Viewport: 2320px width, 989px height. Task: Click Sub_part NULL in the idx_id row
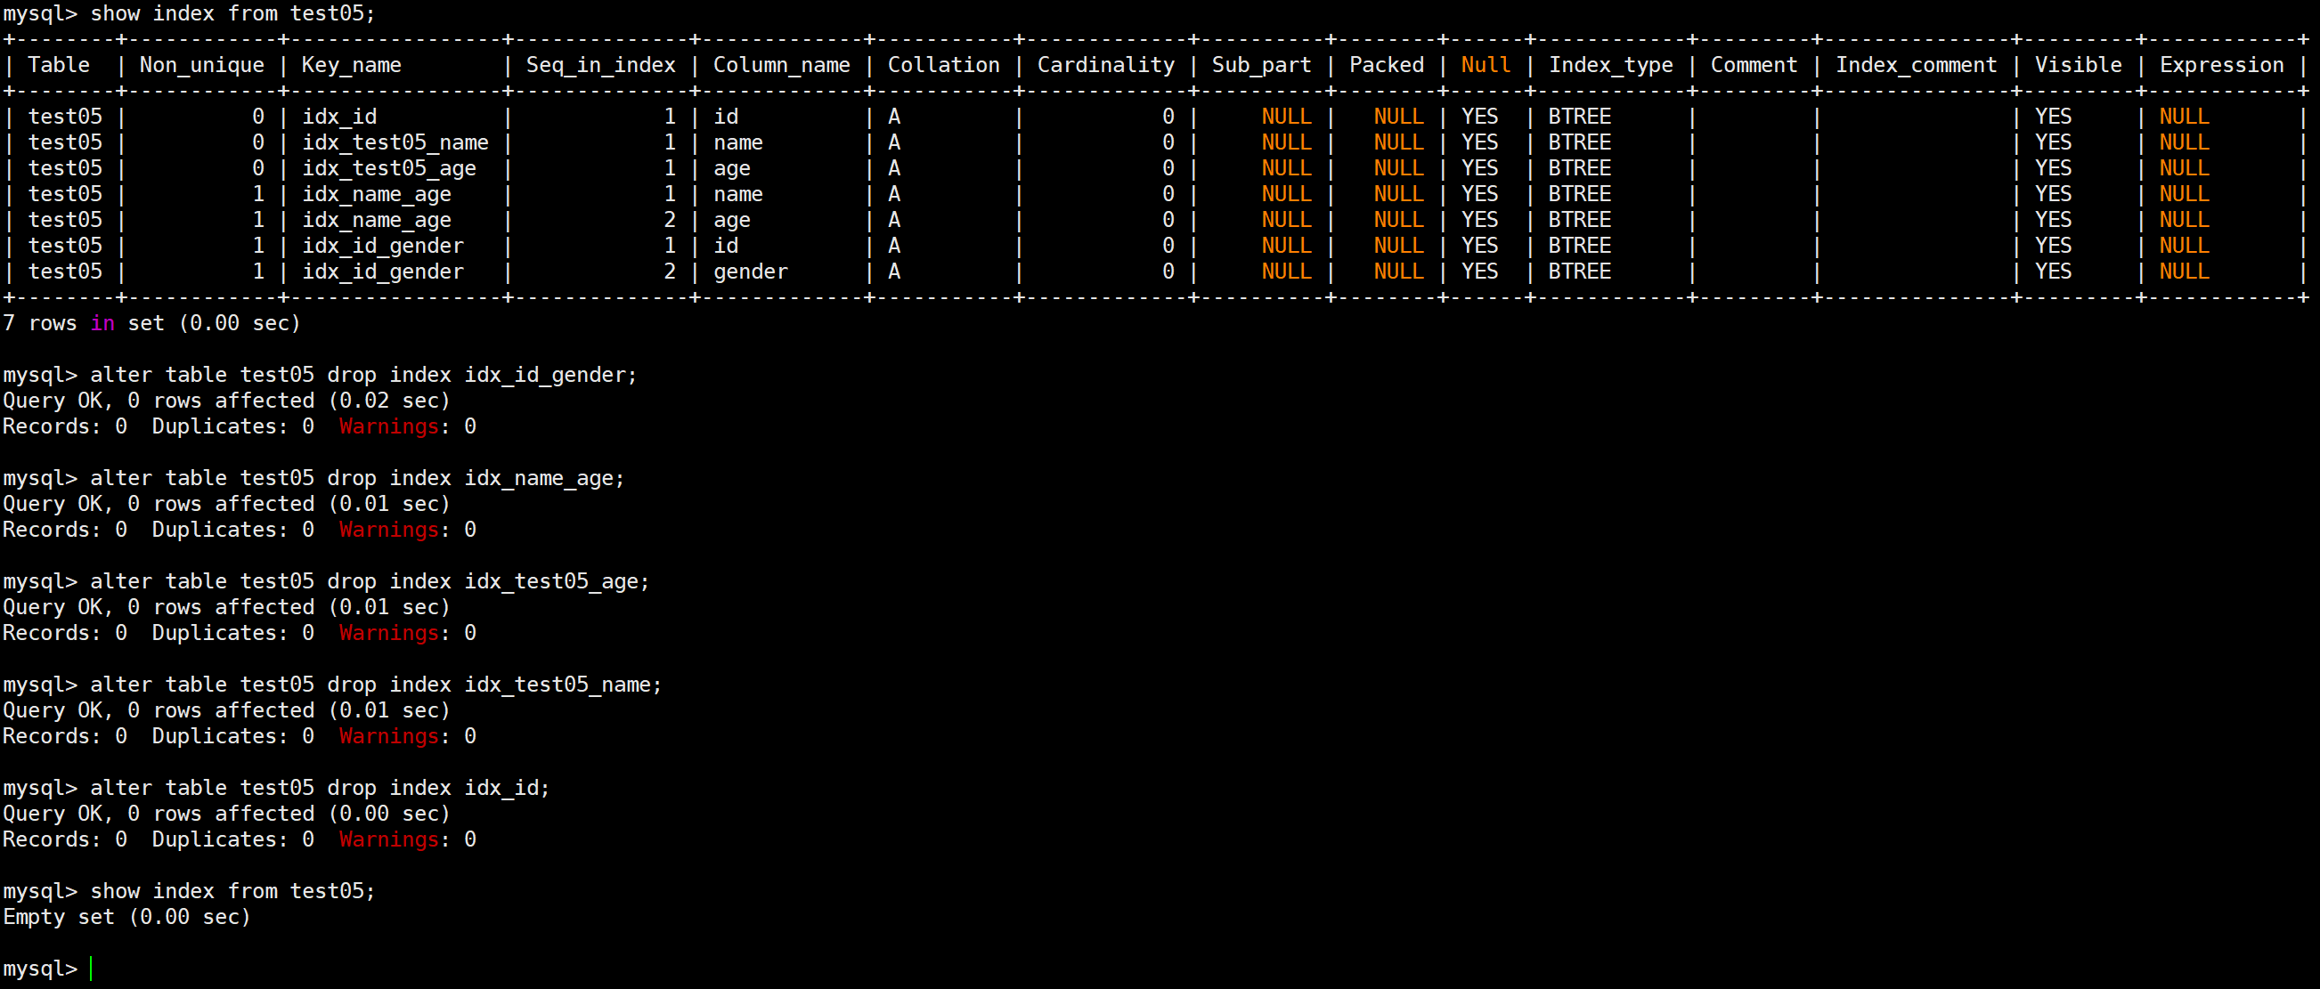point(1286,117)
